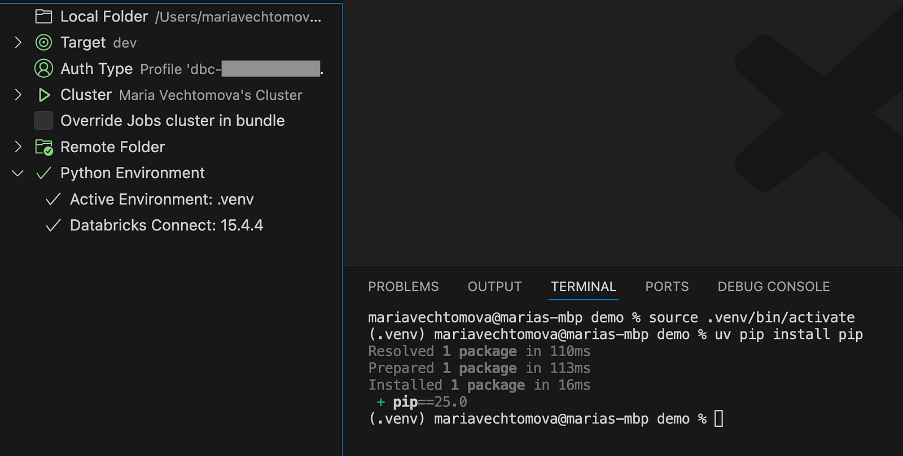
Task: Click the 'Resolved 1 package in 110ms' line
Action: tap(479, 351)
